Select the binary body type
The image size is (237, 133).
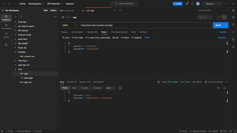point(125,38)
